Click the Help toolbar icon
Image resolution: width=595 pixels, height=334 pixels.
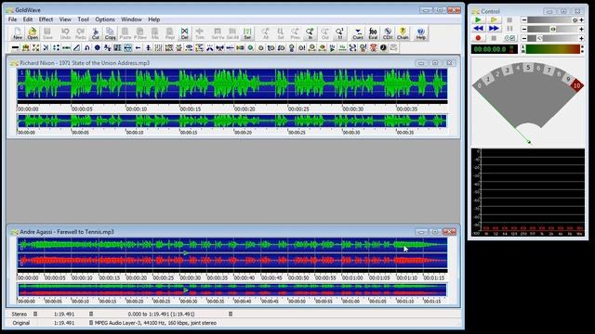tap(420, 33)
